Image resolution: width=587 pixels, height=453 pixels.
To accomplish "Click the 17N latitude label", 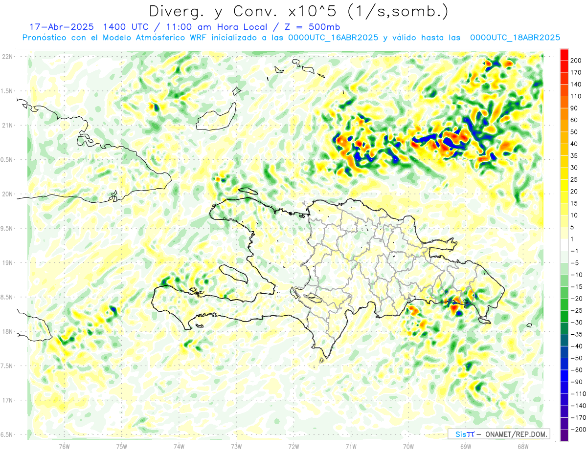I will pyautogui.click(x=7, y=400).
